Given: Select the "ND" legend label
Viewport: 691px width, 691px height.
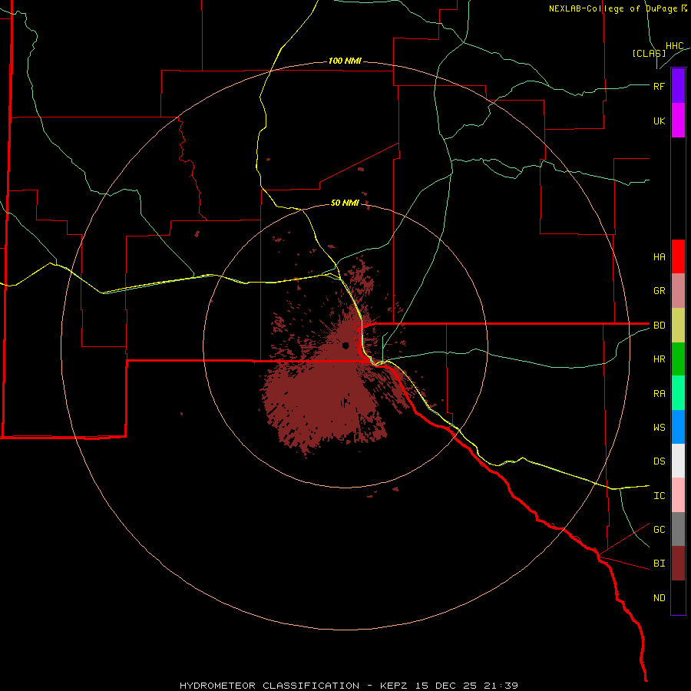Looking at the screenshot, I should click(x=659, y=598).
